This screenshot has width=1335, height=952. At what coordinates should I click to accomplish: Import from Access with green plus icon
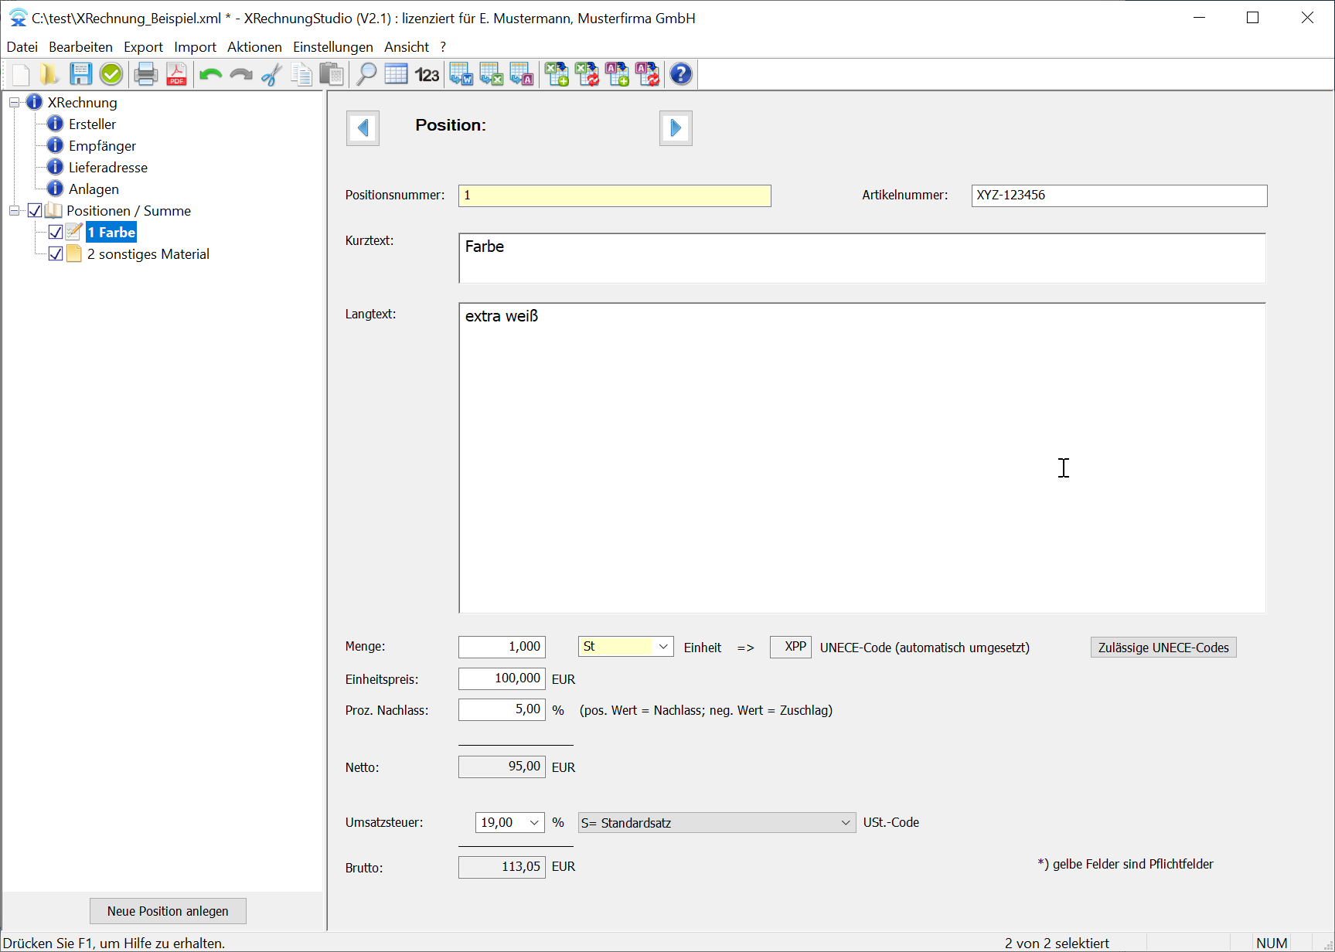(617, 74)
